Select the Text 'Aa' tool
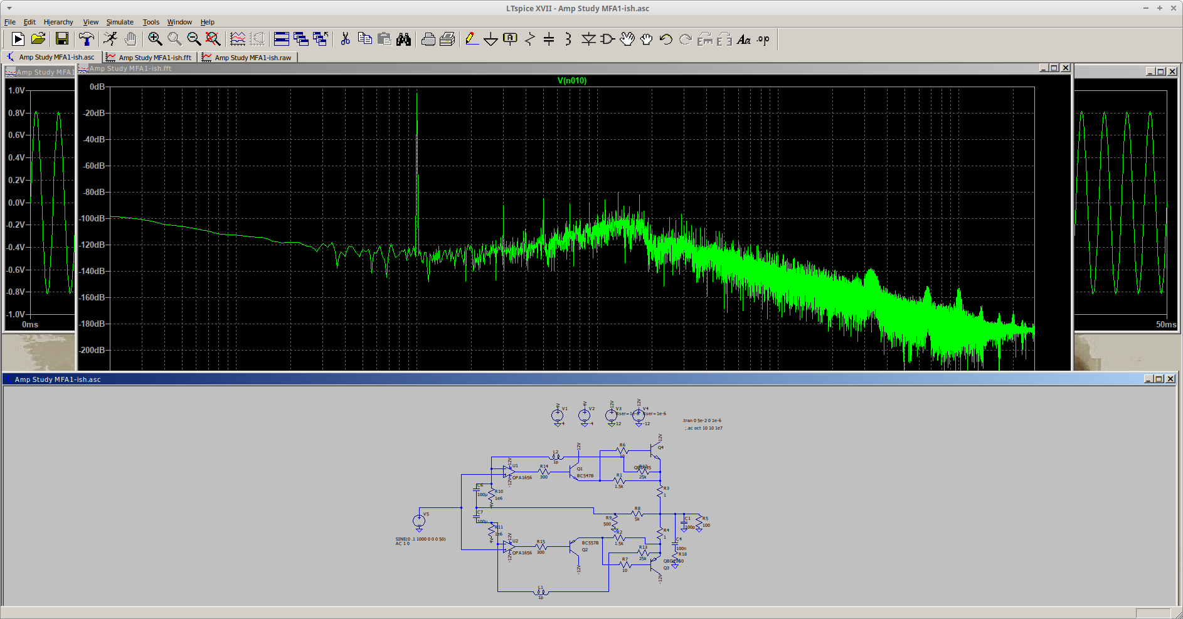The image size is (1183, 619). click(744, 40)
